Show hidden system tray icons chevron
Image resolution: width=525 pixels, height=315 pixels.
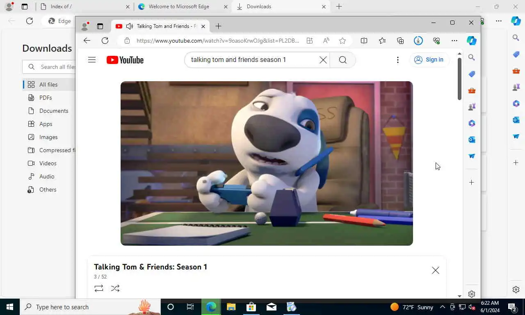(443, 307)
